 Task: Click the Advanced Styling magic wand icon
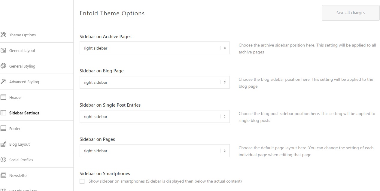(x=3, y=82)
